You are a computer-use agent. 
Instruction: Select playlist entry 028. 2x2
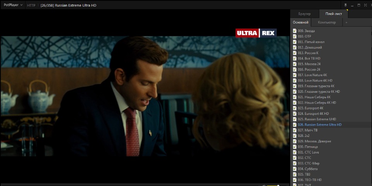(x=331, y=136)
